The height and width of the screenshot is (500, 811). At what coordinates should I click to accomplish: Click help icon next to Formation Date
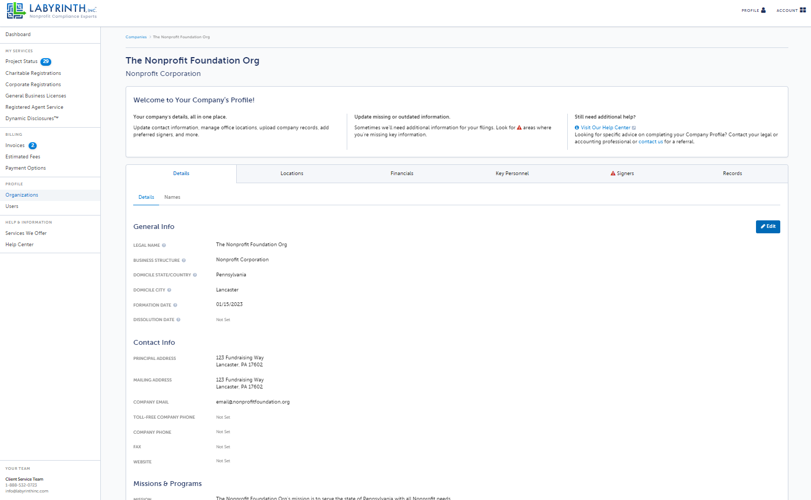point(175,305)
